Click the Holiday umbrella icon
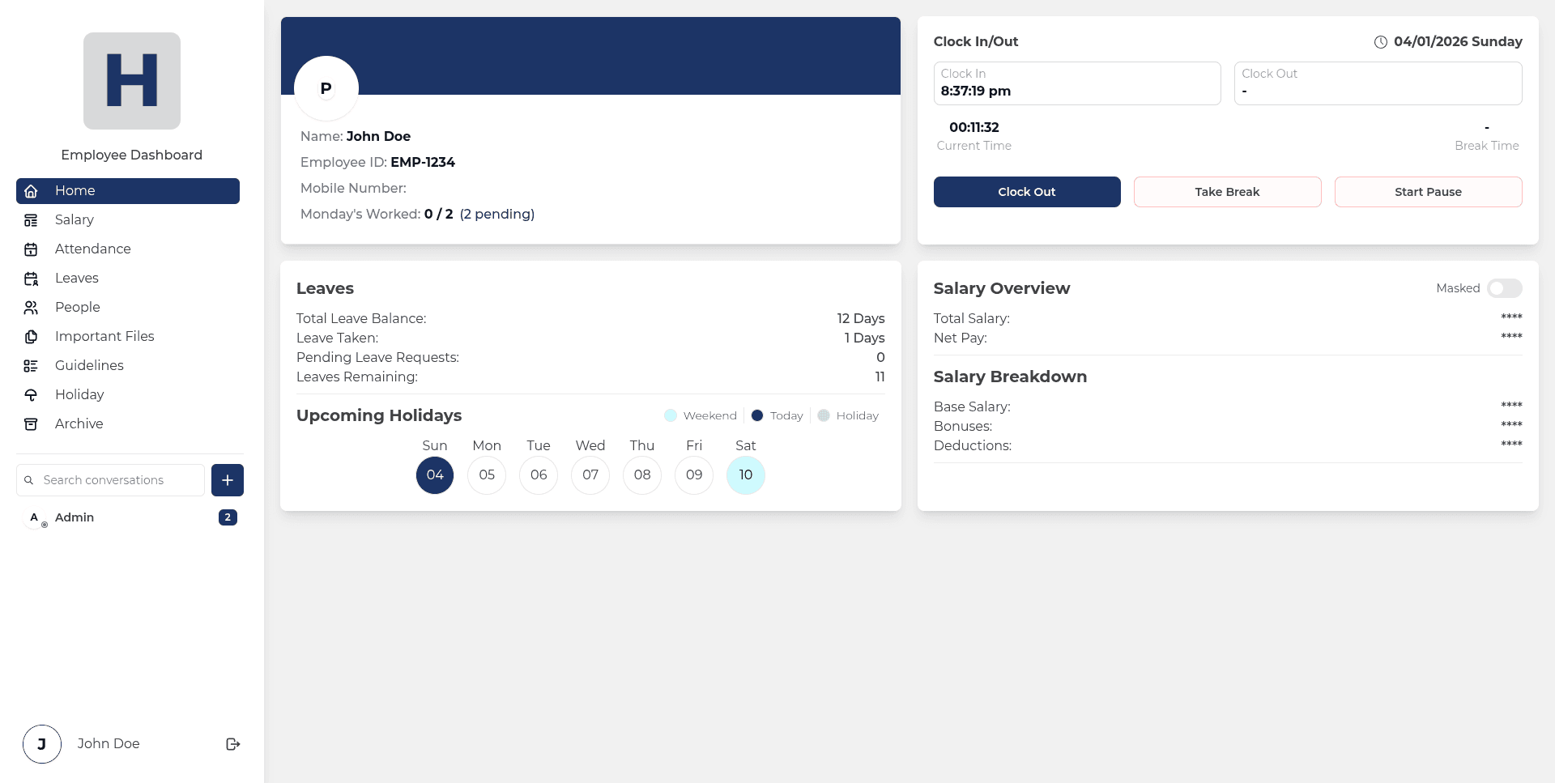The height and width of the screenshot is (783, 1555). (x=31, y=395)
